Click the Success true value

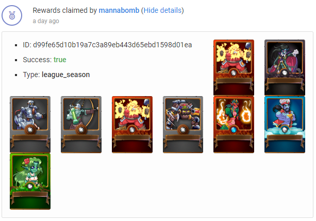(x=60, y=60)
